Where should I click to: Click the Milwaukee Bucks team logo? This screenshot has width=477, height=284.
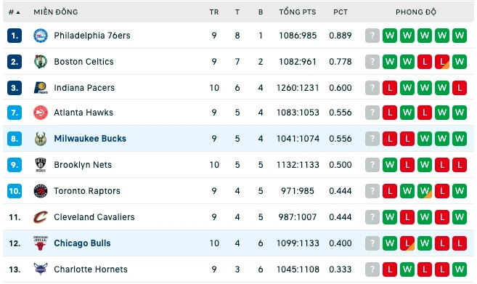[x=41, y=139]
